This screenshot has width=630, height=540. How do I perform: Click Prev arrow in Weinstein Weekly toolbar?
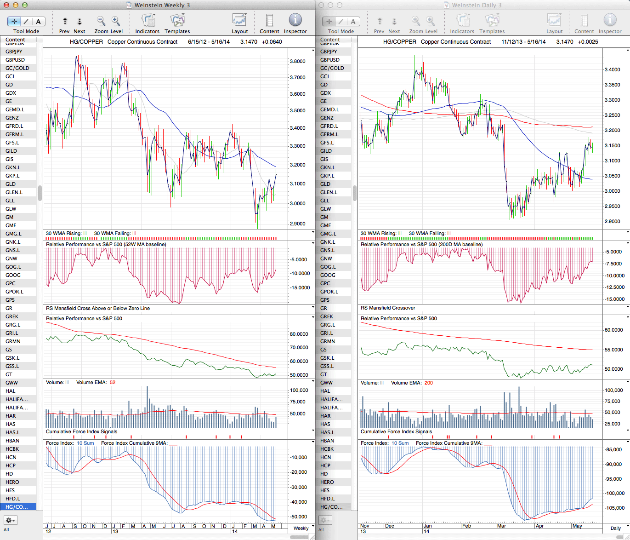tap(65, 22)
